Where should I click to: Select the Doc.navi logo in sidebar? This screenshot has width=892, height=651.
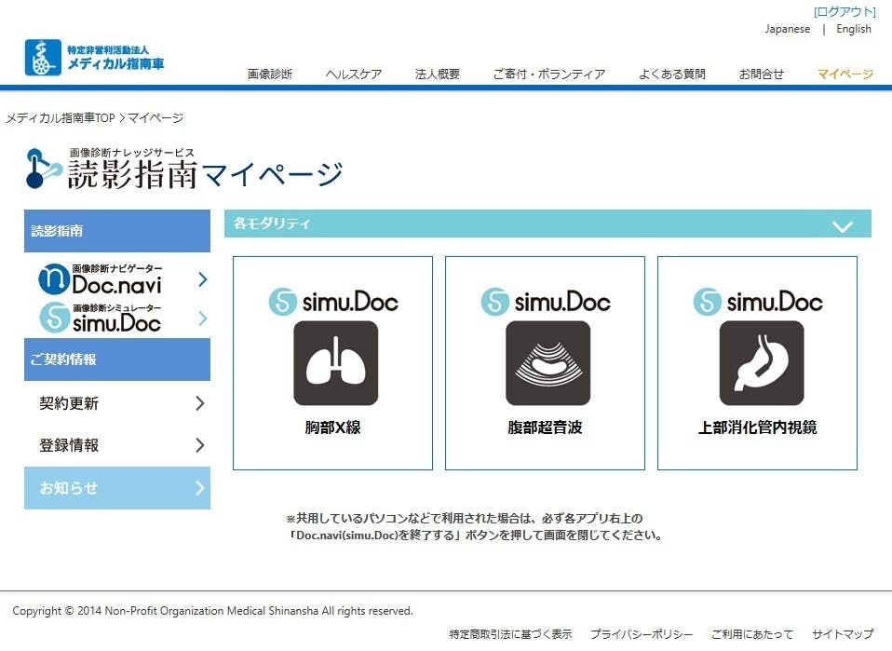101,278
